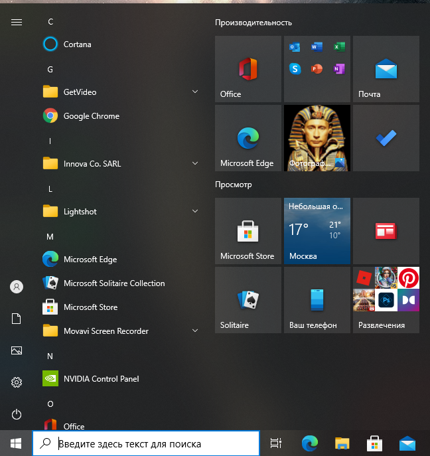Open Task View in the taskbar
Viewport: 430px width, 456px height.
click(276, 443)
